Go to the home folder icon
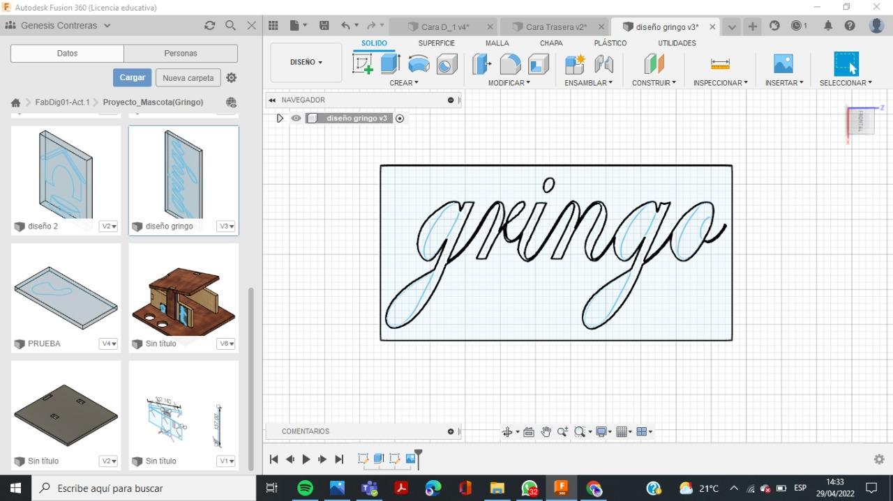This screenshot has width=893, height=501. point(15,102)
